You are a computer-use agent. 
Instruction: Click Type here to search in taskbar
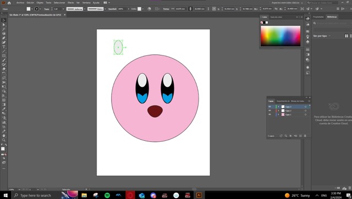(x=35, y=195)
